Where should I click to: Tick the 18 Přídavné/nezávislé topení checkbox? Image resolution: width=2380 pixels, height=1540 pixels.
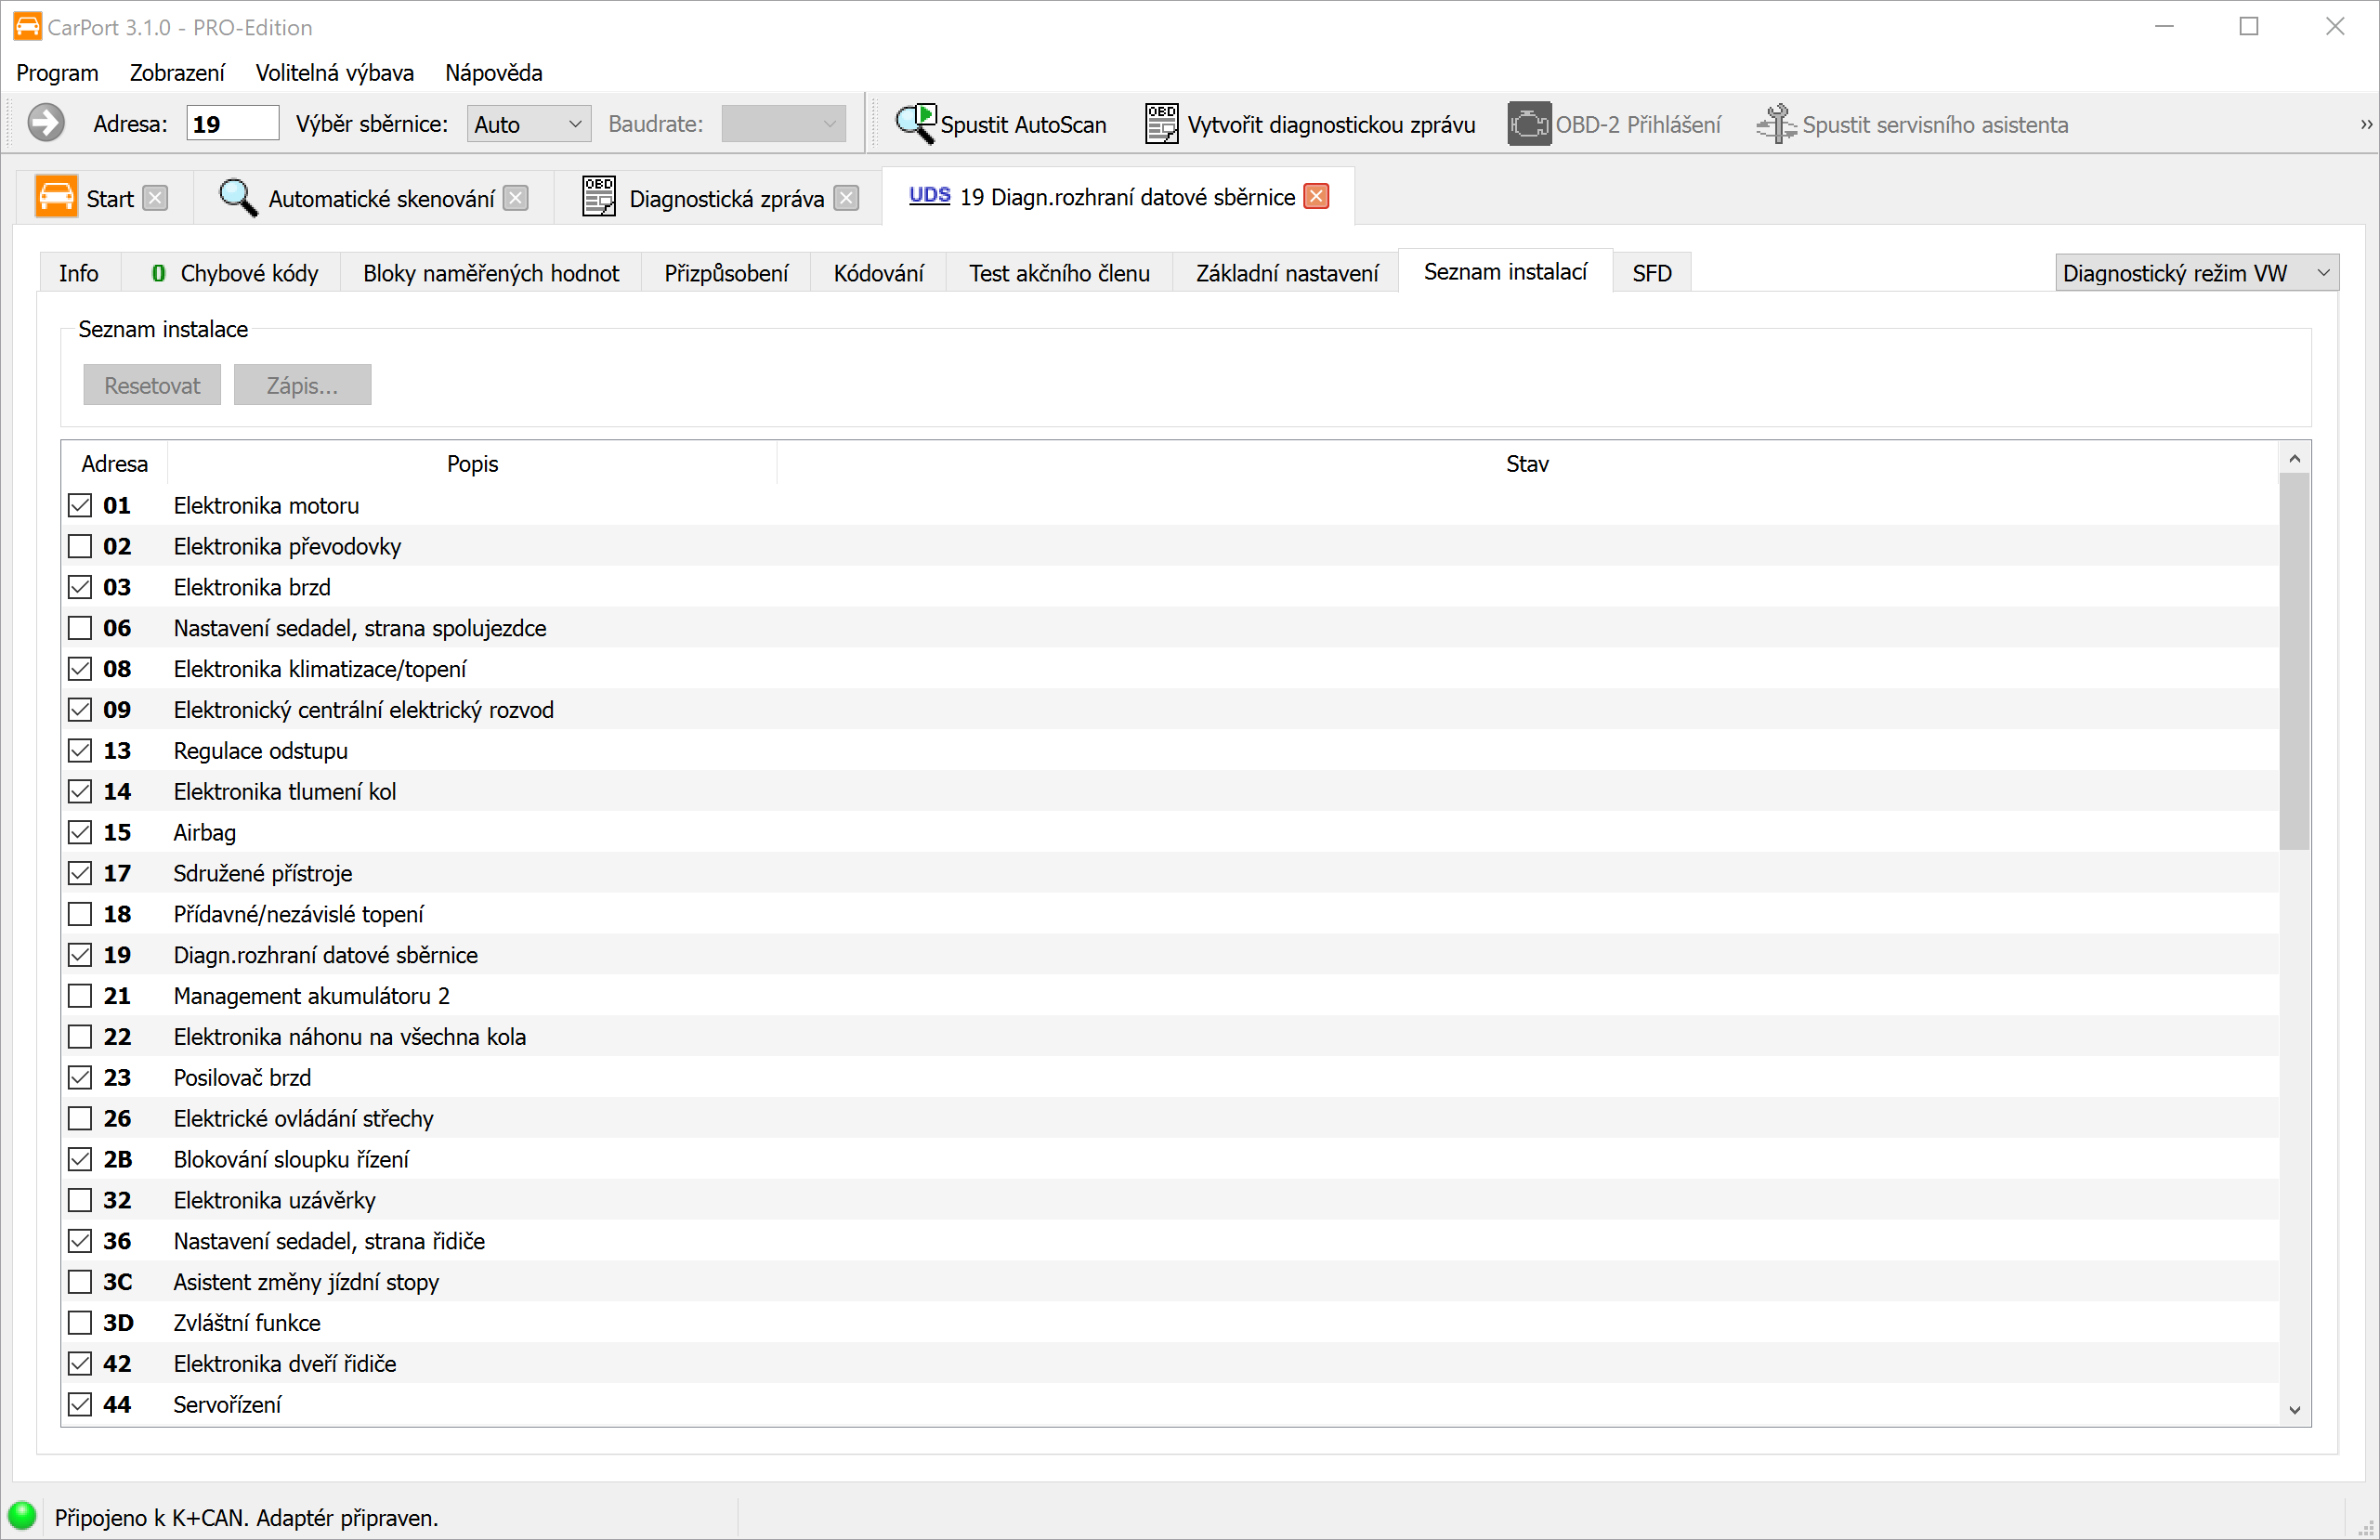coord(80,914)
